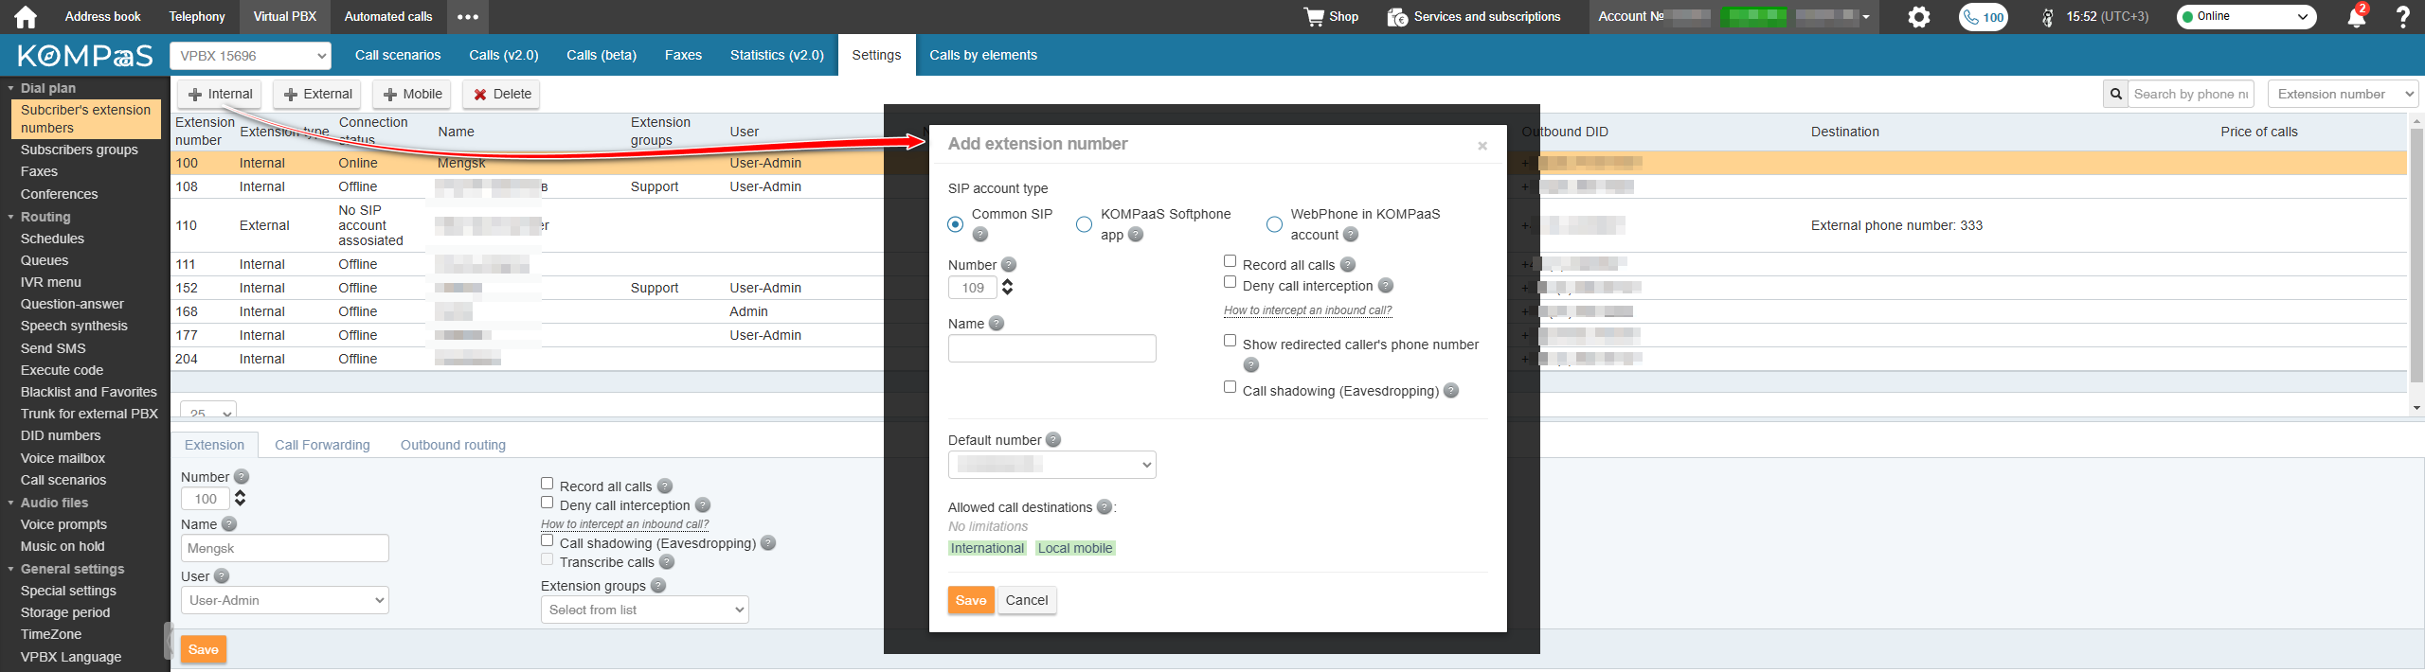Select Common SIP radio button
The image size is (2425, 672).
[955, 224]
